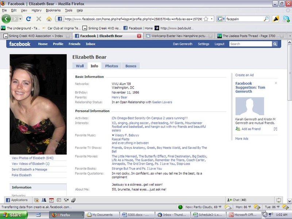The width and height of the screenshot is (292, 219).
Task: Click Elizabeth Bear's profile photo
Action: (38, 104)
